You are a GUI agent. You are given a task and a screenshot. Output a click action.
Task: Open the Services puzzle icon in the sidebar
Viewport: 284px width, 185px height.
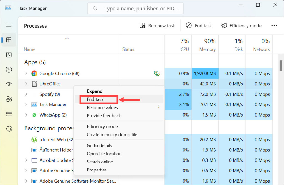pos(9,128)
